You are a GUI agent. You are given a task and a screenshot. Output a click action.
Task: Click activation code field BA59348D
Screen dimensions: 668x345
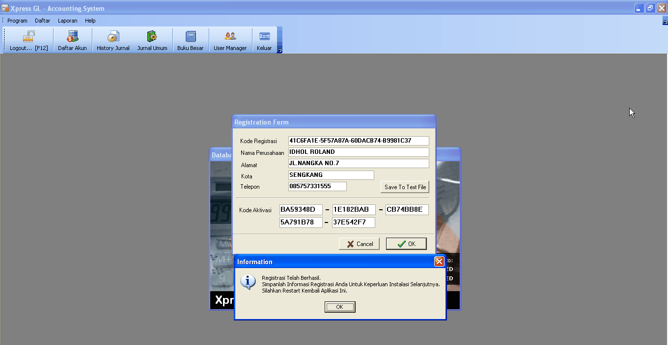coord(301,210)
